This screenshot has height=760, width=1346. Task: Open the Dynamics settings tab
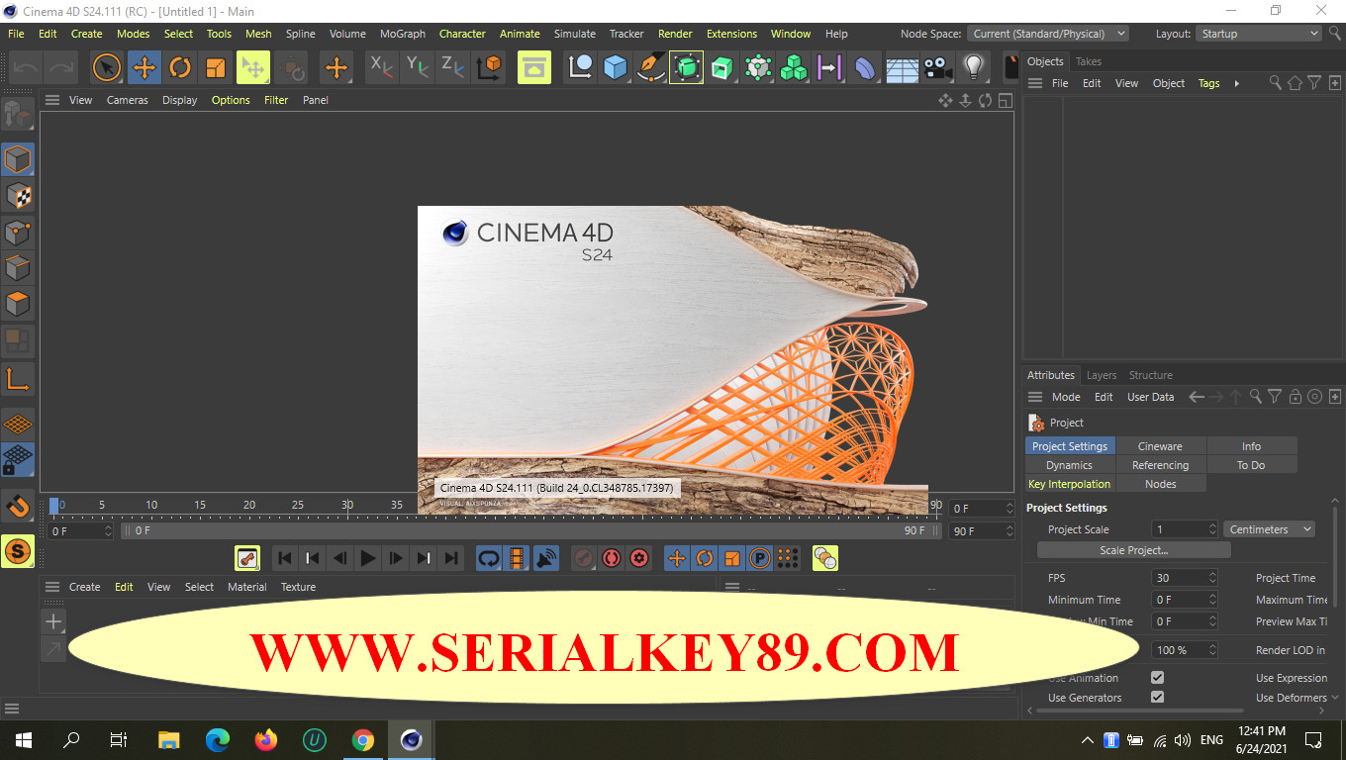pos(1070,465)
